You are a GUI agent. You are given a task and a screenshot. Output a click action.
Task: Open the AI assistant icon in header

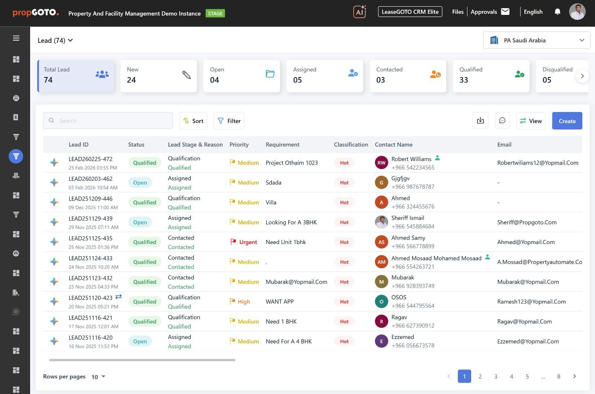click(360, 12)
